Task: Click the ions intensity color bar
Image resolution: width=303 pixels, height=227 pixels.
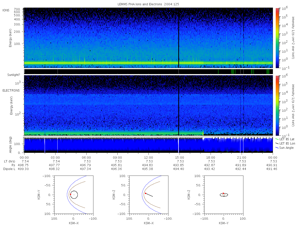Action: pyautogui.click(x=277, y=38)
